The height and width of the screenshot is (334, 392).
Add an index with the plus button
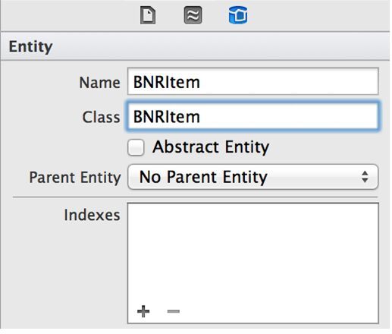[x=143, y=311]
